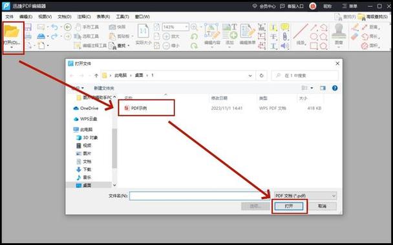Select 下载 downloads folder in navigation pane
The height and width of the screenshot is (245, 393).
coord(84,169)
